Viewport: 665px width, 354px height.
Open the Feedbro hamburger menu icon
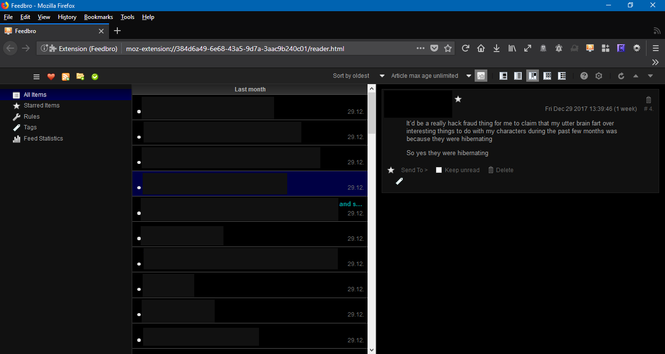point(37,76)
